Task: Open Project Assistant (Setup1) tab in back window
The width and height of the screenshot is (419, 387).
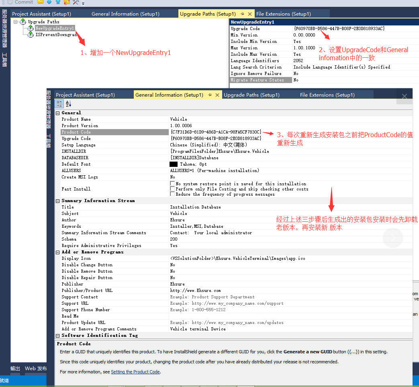Action: click(41, 14)
